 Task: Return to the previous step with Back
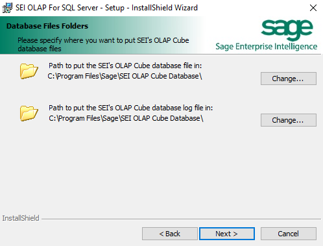pyautogui.click(x=170, y=234)
